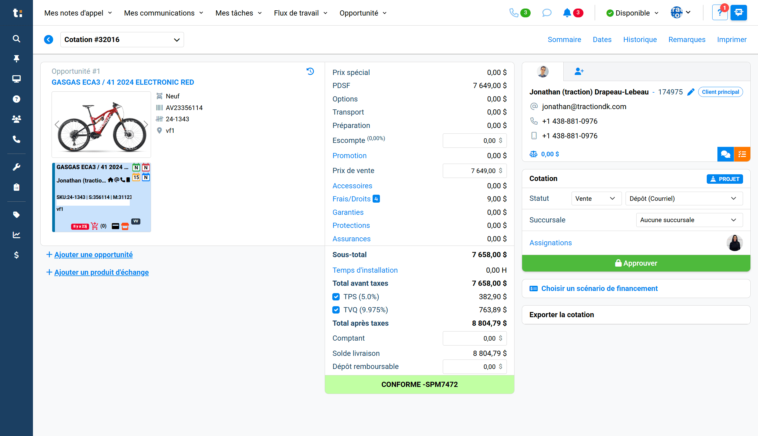
Task: Click the PROJET badge button
Action: click(725, 179)
